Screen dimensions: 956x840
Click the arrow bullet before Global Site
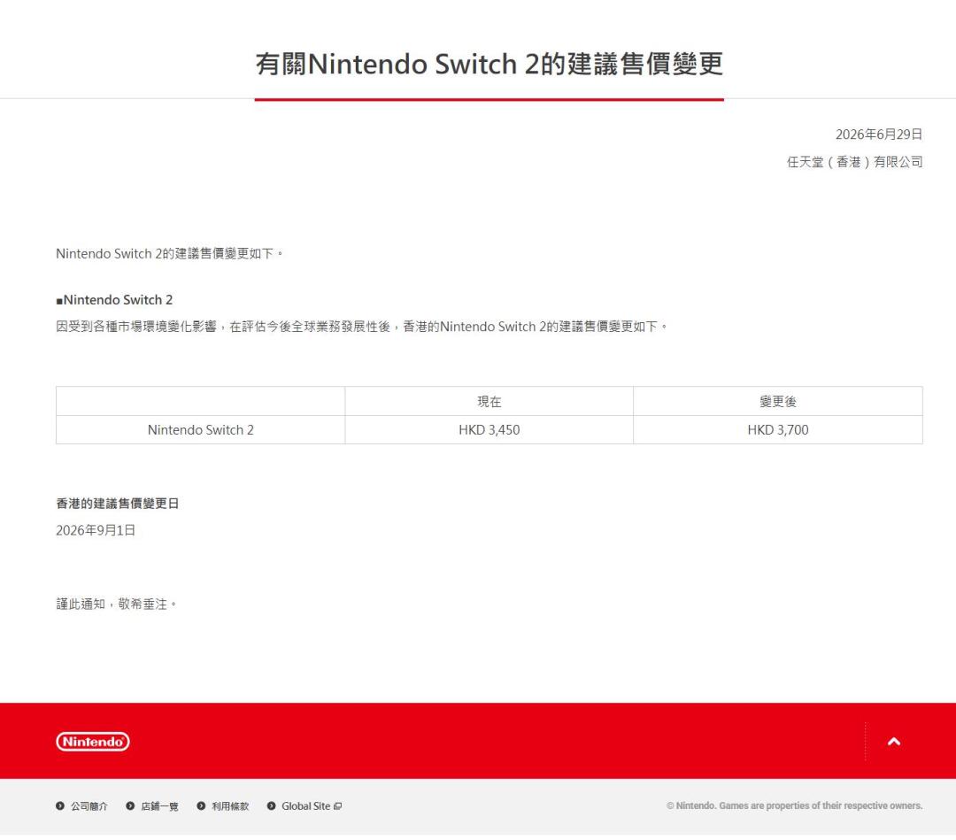click(x=272, y=805)
